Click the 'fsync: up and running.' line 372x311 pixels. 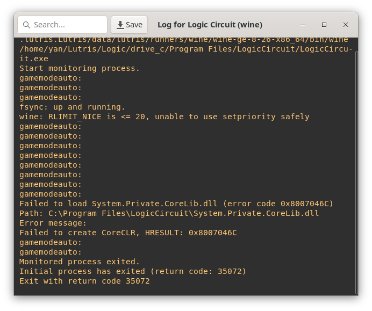(72, 107)
